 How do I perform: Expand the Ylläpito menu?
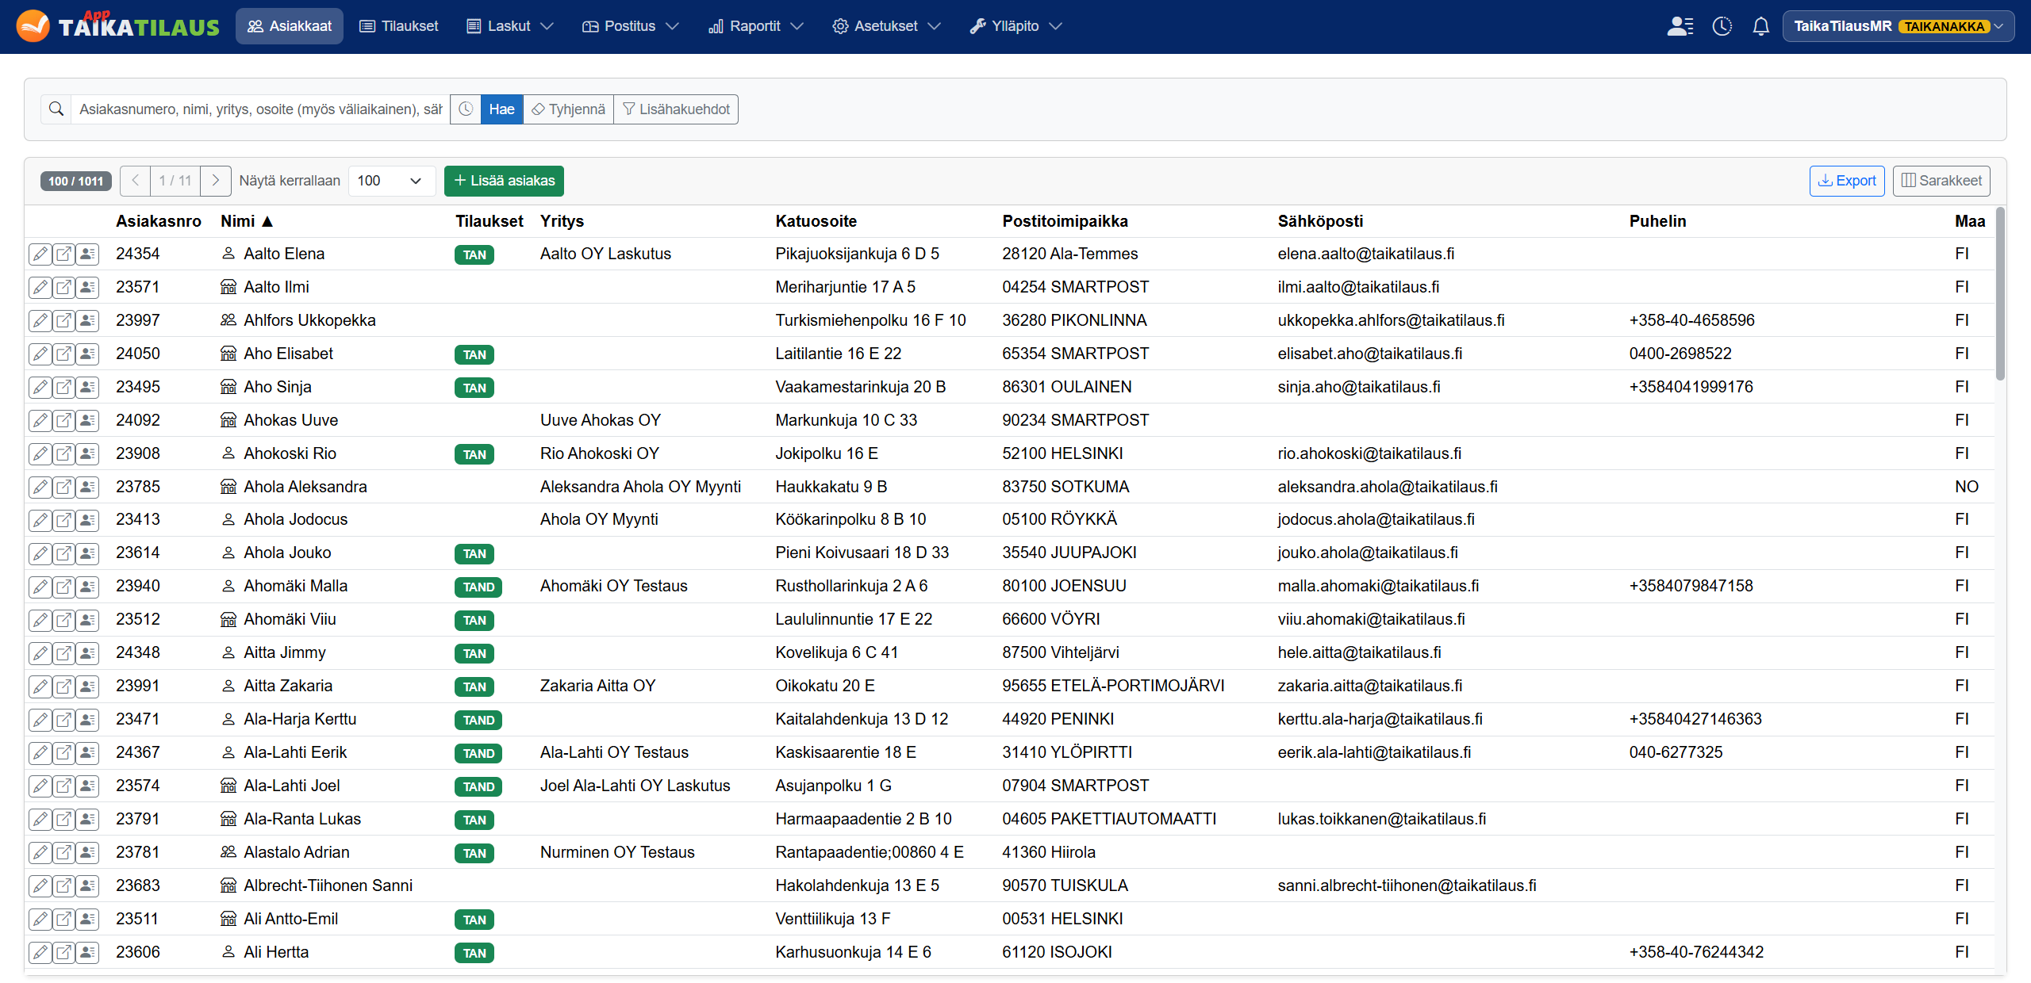point(1015,26)
